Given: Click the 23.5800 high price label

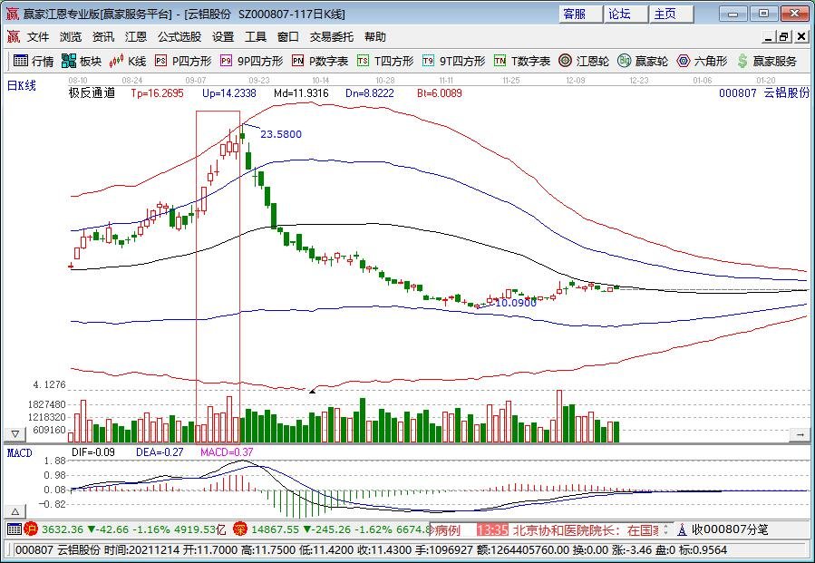Looking at the screenshot, I should [x=281, y=134].
